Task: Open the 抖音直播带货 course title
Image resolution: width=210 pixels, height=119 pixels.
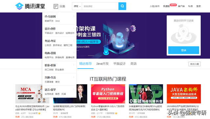Action: pyautogui.click(x=145, y=108)
